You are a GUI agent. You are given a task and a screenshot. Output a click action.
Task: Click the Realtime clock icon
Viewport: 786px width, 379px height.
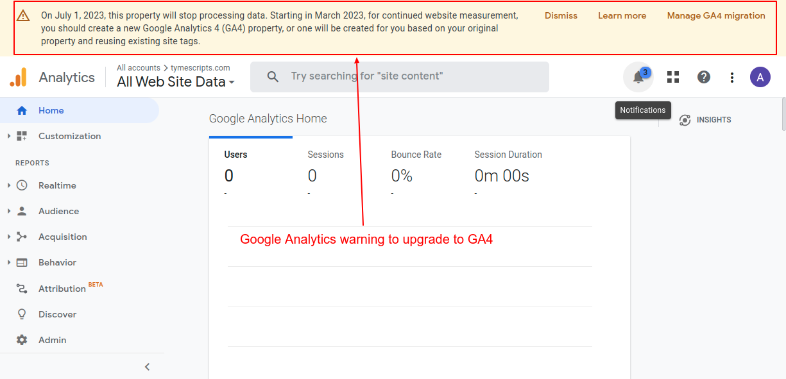tap(22, 185)
